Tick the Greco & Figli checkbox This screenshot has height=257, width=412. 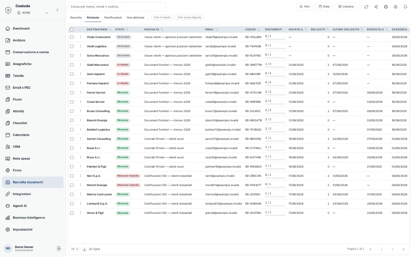pos(72,213)
